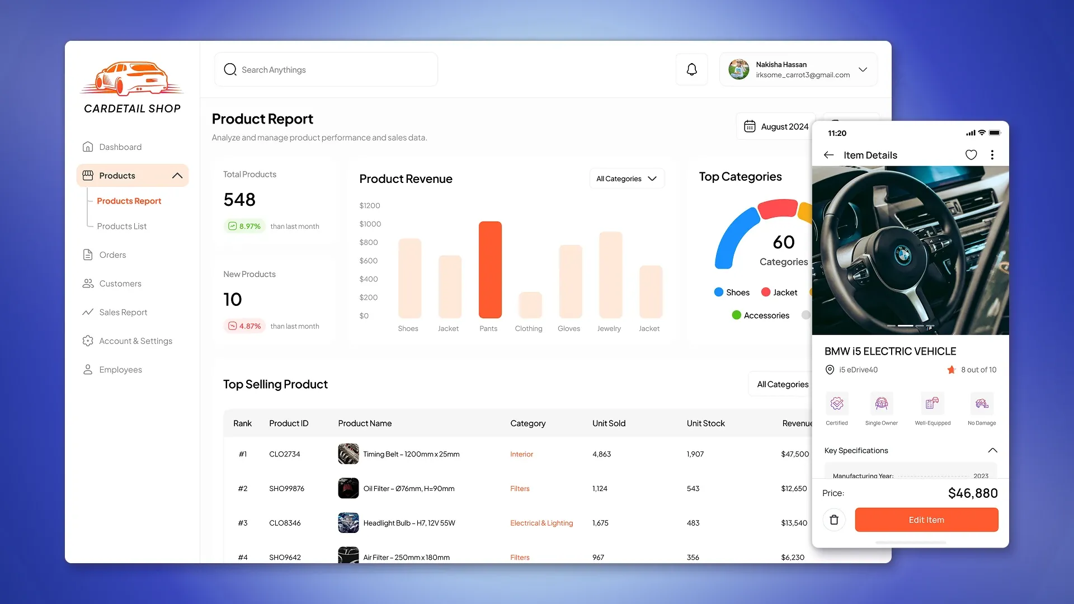
Task: Open the Products List page
Action: click(121, 226)
